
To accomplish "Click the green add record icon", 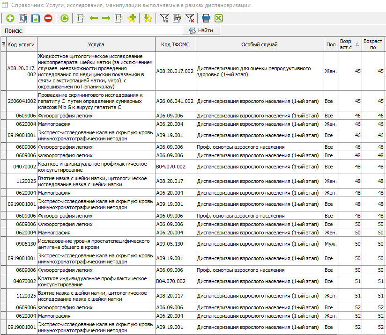I will [10, 19].
